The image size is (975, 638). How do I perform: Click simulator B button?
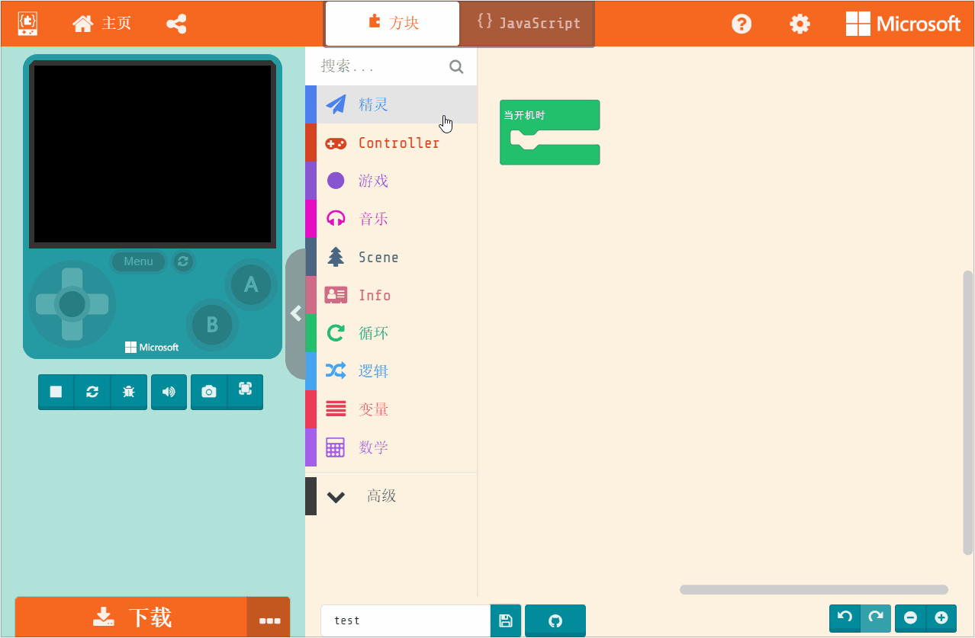tap(212, 325)
